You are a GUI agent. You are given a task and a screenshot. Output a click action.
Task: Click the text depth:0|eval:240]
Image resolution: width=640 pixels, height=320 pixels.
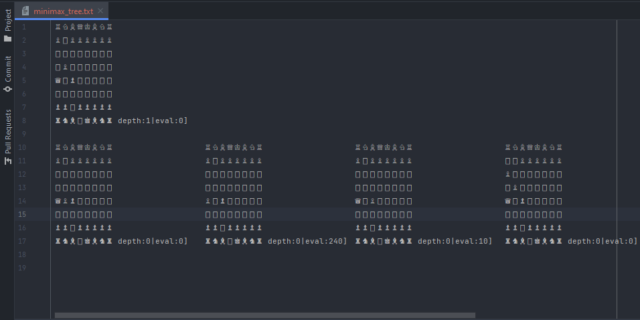click(x=307, y=241)
